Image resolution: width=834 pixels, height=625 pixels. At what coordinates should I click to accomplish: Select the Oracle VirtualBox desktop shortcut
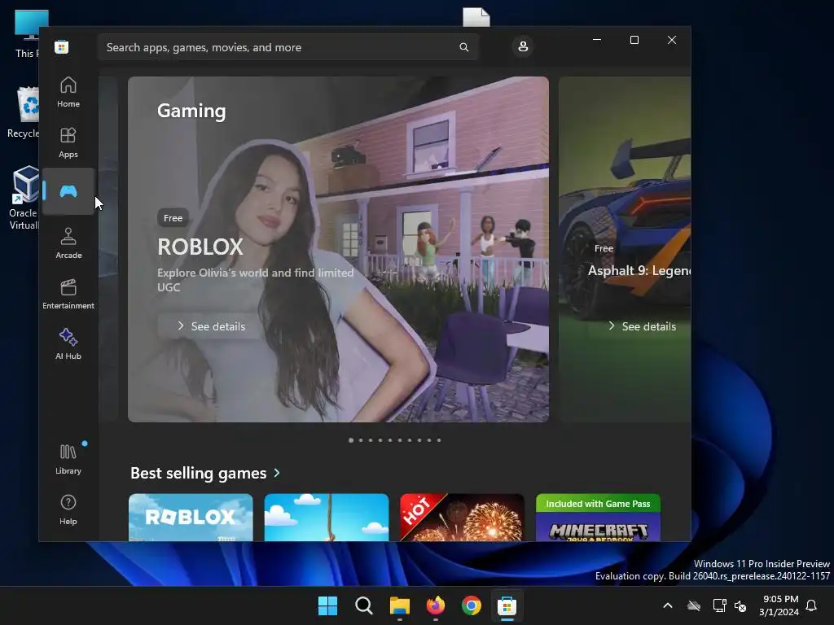23,198
